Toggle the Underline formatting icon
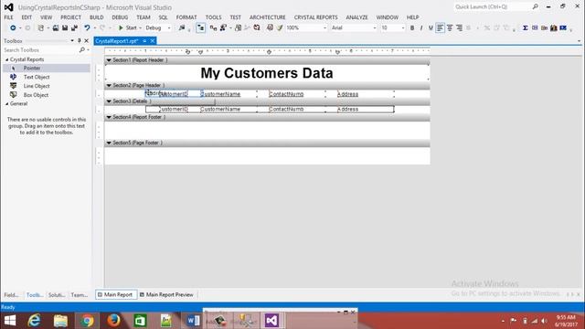This screenshot has width=585, height=329. click(431, 28)
